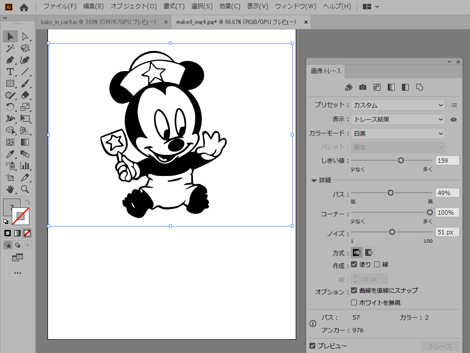Select the Blend tool
The image size is (470, 353).
[x=25, y=154]
